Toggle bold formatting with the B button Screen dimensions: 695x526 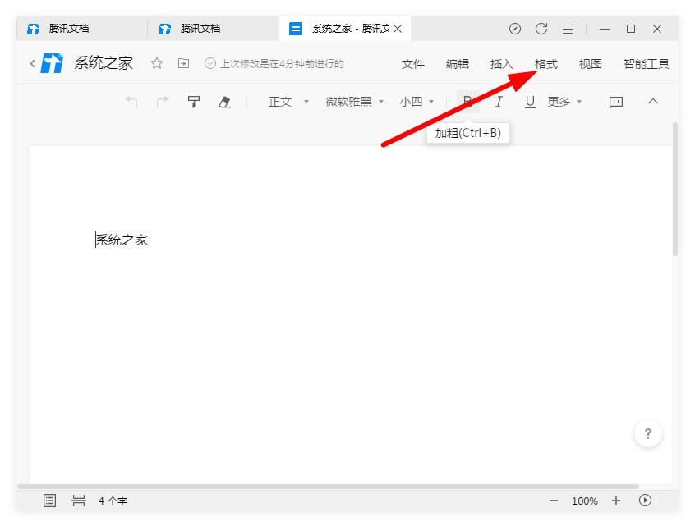coord(467,102)
